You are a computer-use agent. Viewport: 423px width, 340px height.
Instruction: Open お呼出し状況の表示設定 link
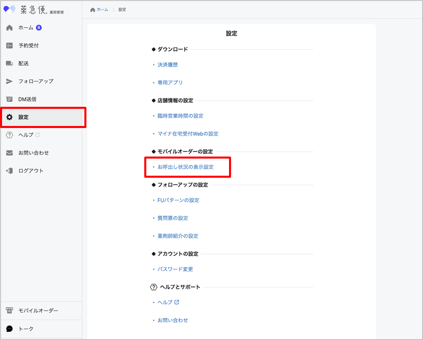[185, 167]
